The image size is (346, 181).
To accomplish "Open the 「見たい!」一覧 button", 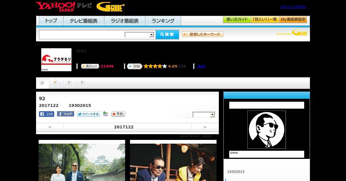I will 265,20.
